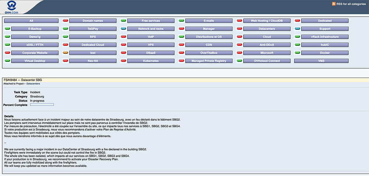
Task: Open the Distributions et OS category
Action: click(209, 37)
